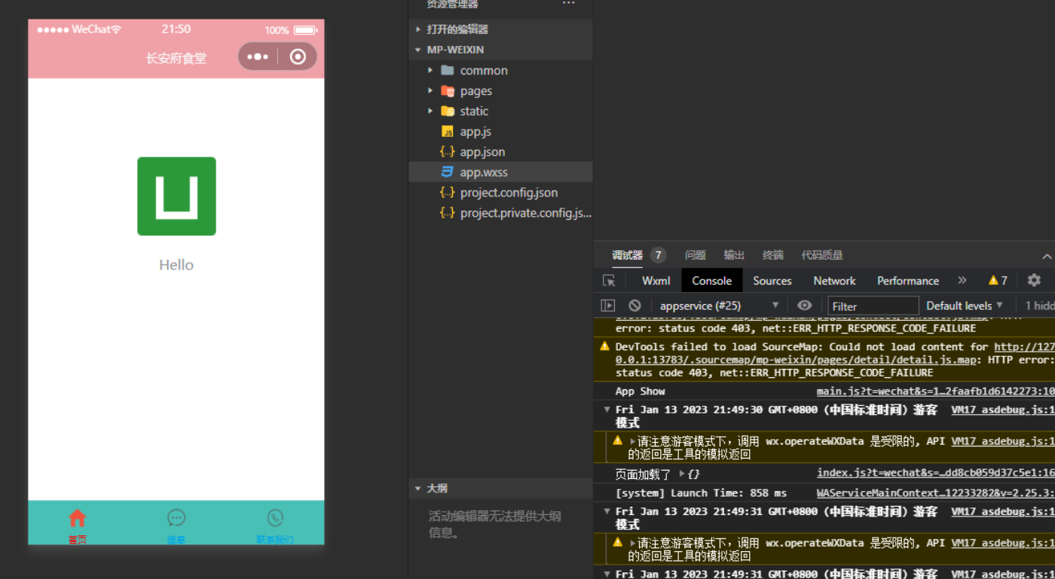Click the app.js JS file icon

(x=448, y=131)
